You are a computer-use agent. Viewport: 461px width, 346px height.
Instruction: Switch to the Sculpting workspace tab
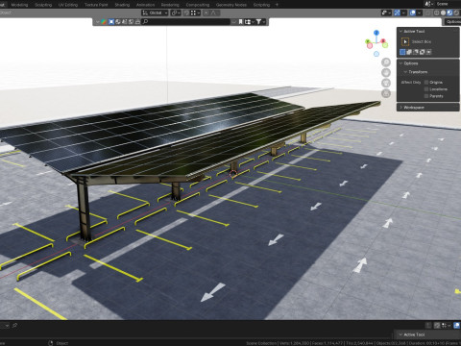43,5
